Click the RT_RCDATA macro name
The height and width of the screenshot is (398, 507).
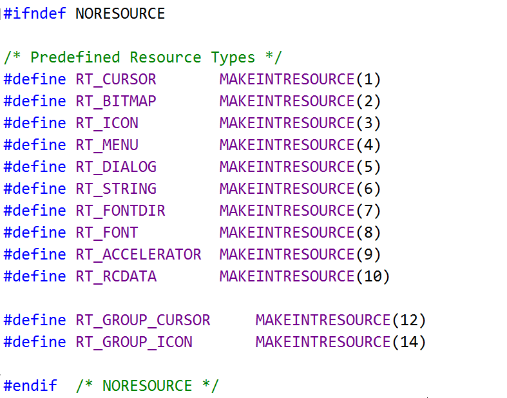click(x=116, y=276)
